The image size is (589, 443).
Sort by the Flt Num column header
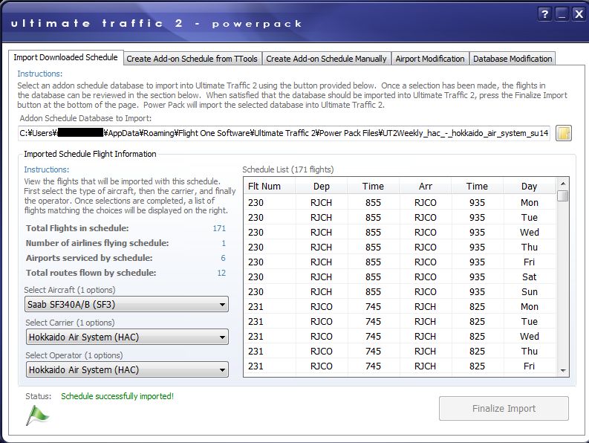pos(270,186)
